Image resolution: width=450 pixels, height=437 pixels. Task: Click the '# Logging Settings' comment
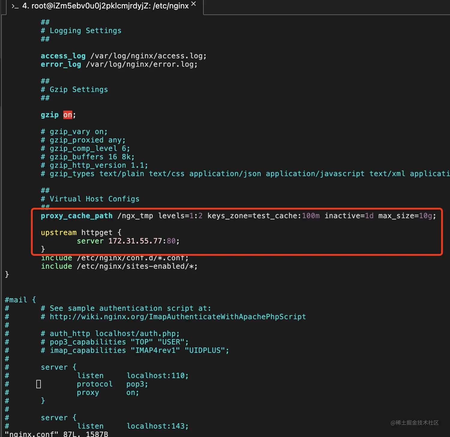click(x=81, y=31)
